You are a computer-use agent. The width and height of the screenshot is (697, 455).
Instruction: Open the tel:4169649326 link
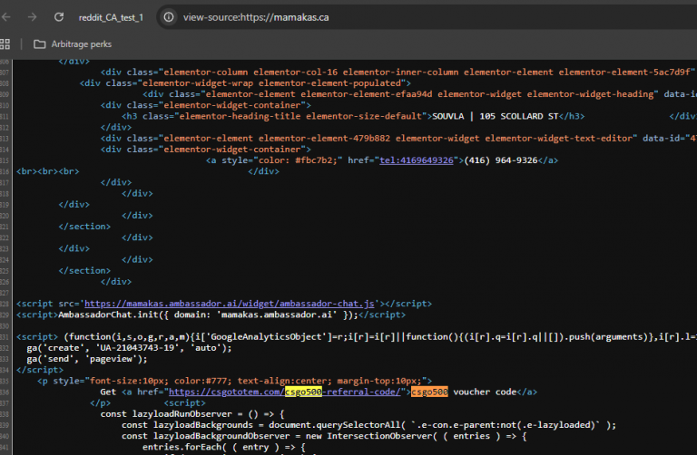[x=416, y=160]
